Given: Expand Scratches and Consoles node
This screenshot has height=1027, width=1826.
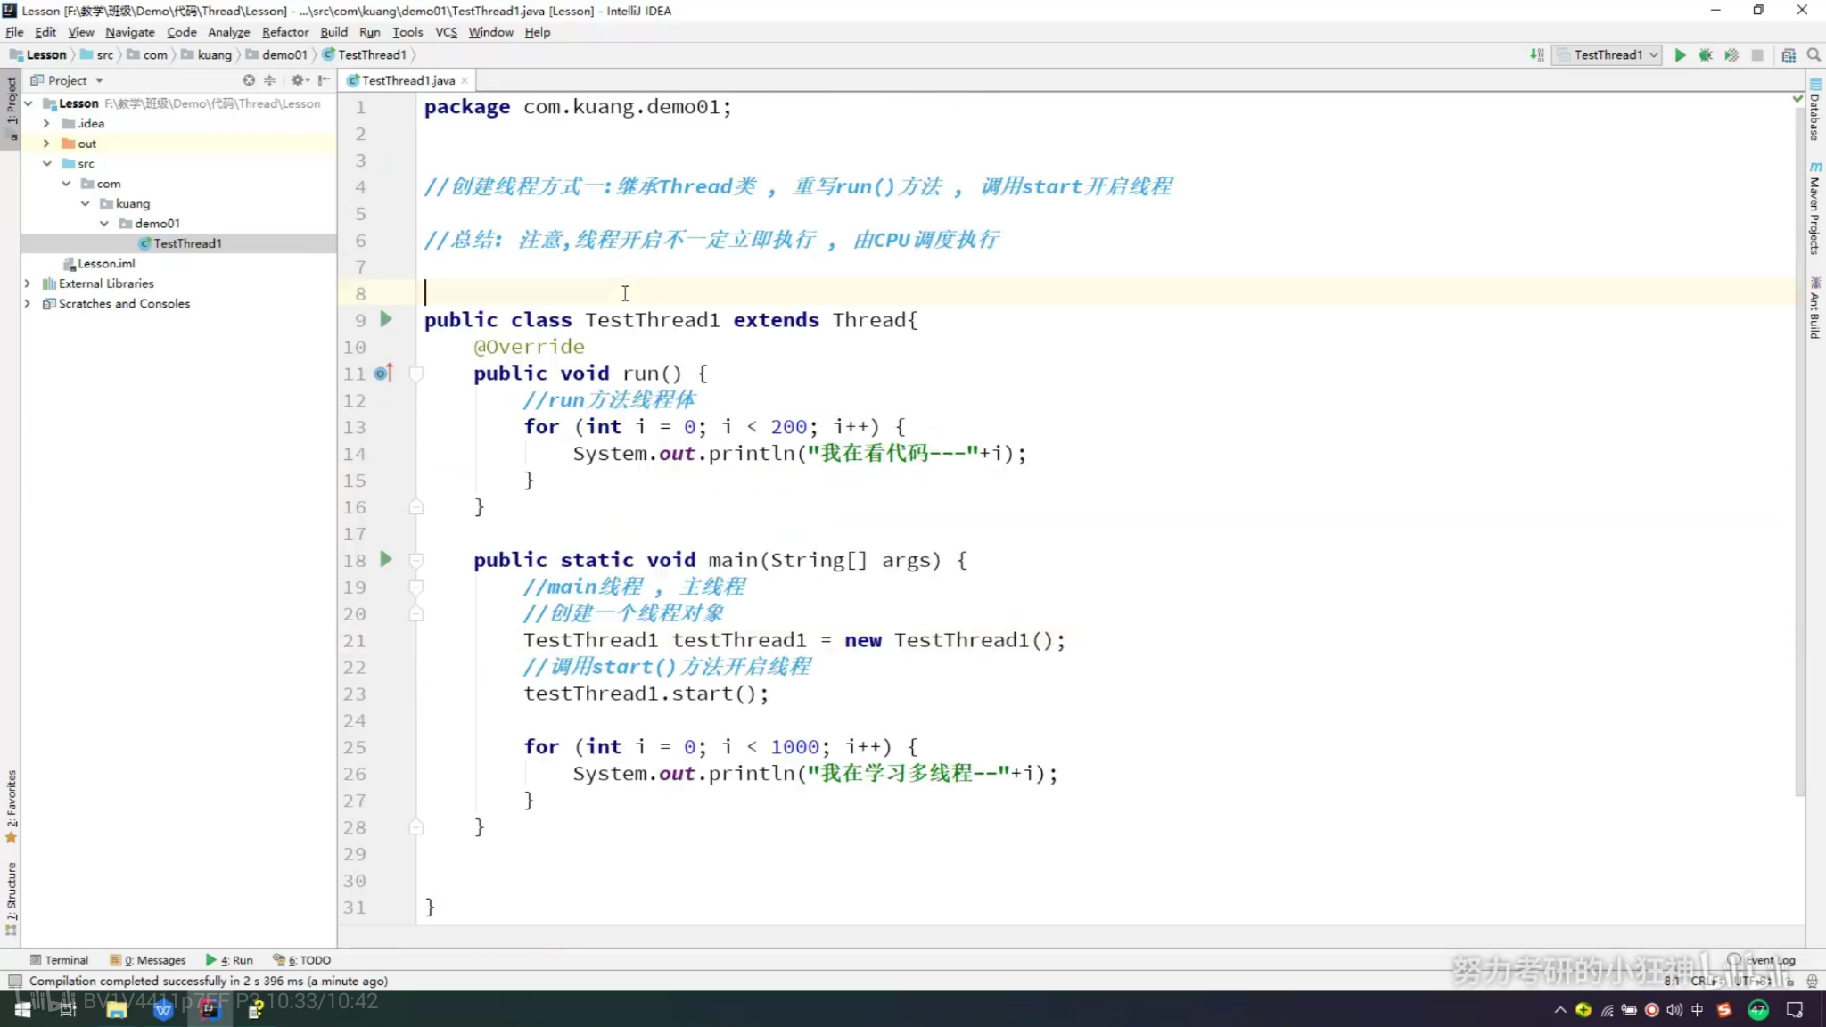Looking at the screenshot, I should pos(28,304).
